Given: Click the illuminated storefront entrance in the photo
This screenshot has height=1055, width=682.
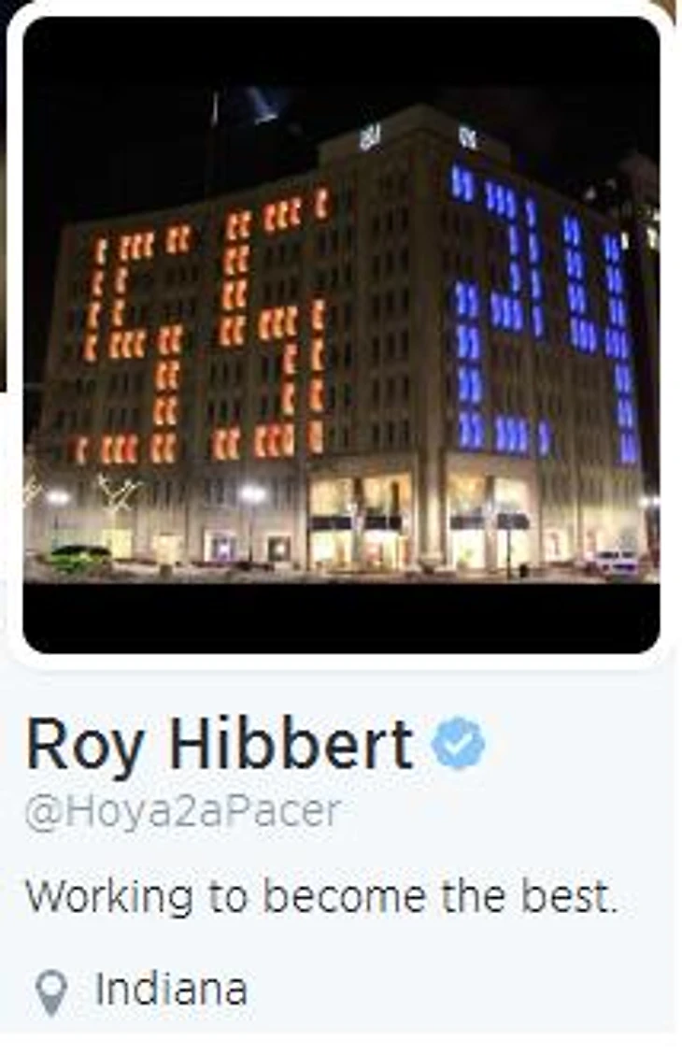Looking at the screenshot, I should [x=360, y=521].
